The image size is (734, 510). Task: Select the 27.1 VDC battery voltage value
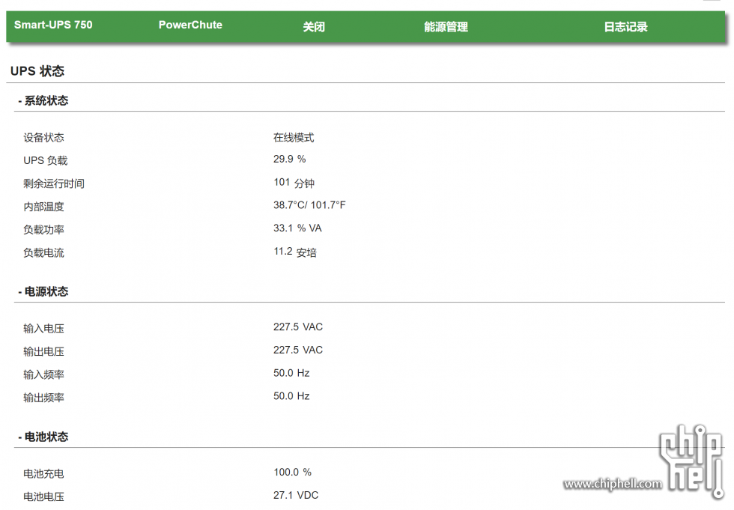295,495
